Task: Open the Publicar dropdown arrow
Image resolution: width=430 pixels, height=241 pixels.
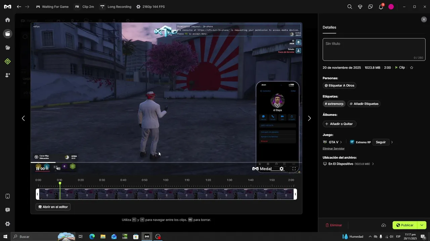Action: tap(422, 225)
